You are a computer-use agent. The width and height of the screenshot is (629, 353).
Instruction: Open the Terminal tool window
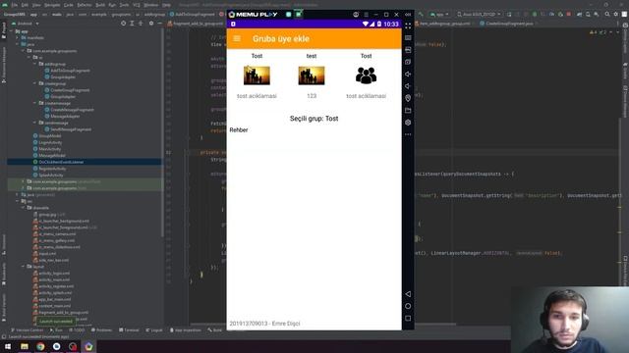[129, 330]
